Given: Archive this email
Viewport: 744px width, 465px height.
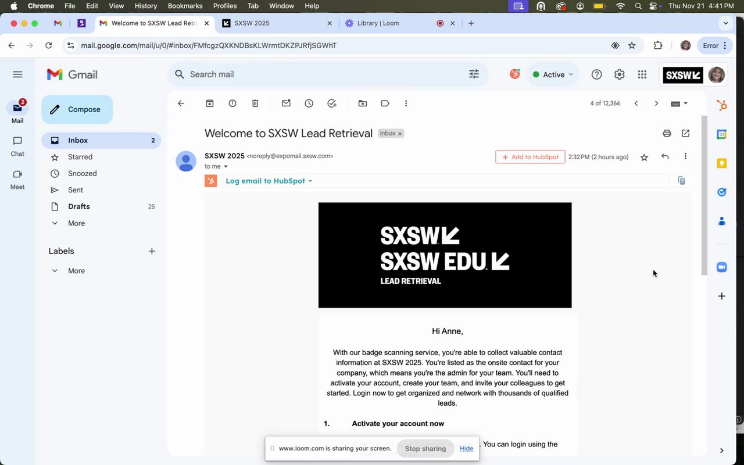Looking at the screenshot, I should point(210,103).
